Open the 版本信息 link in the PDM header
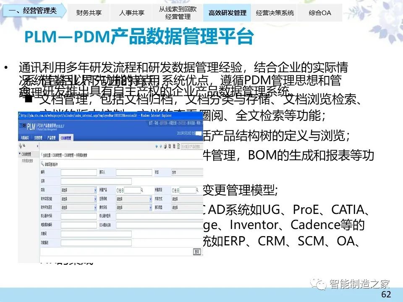 pos(192,123)
